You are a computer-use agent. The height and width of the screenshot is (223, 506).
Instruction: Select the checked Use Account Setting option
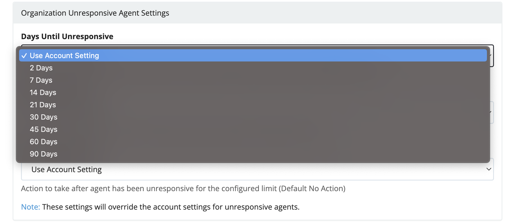click(x=253, y=56)
